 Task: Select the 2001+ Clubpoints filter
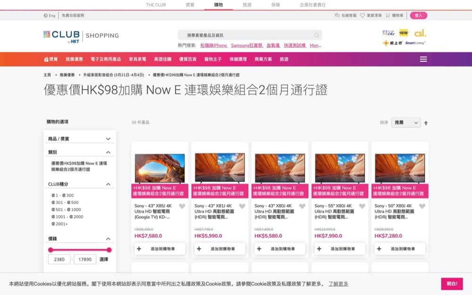point(59,224)
